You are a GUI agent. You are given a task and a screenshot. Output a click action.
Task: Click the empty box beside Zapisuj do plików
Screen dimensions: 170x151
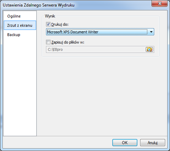[x=48, y=42]
